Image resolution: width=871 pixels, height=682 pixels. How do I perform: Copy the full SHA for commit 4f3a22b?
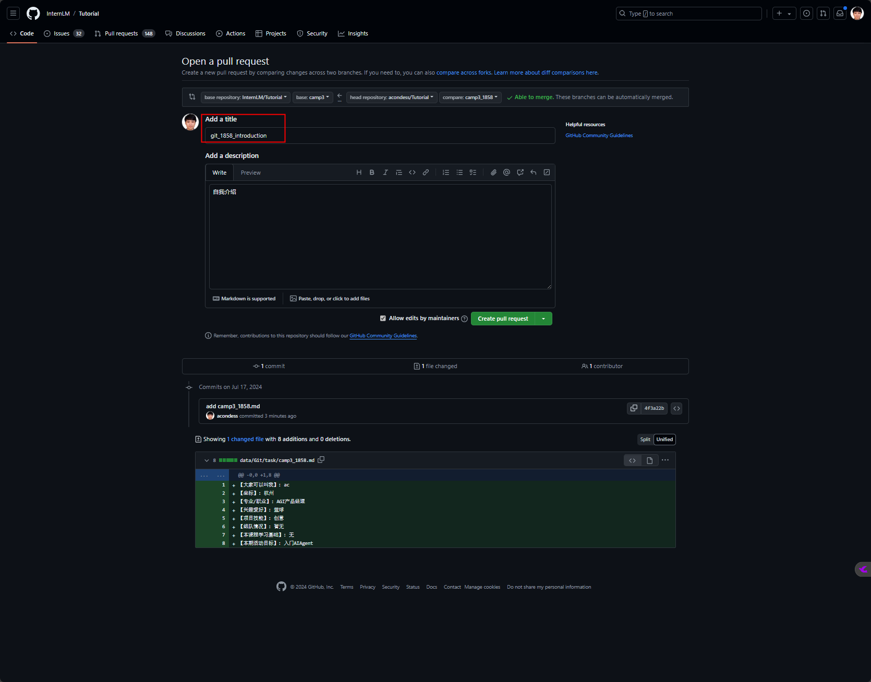click(634, 408)
